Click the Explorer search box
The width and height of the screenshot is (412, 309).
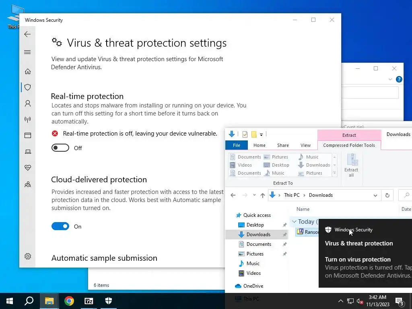pyautogui.click(x=405, y=195)
